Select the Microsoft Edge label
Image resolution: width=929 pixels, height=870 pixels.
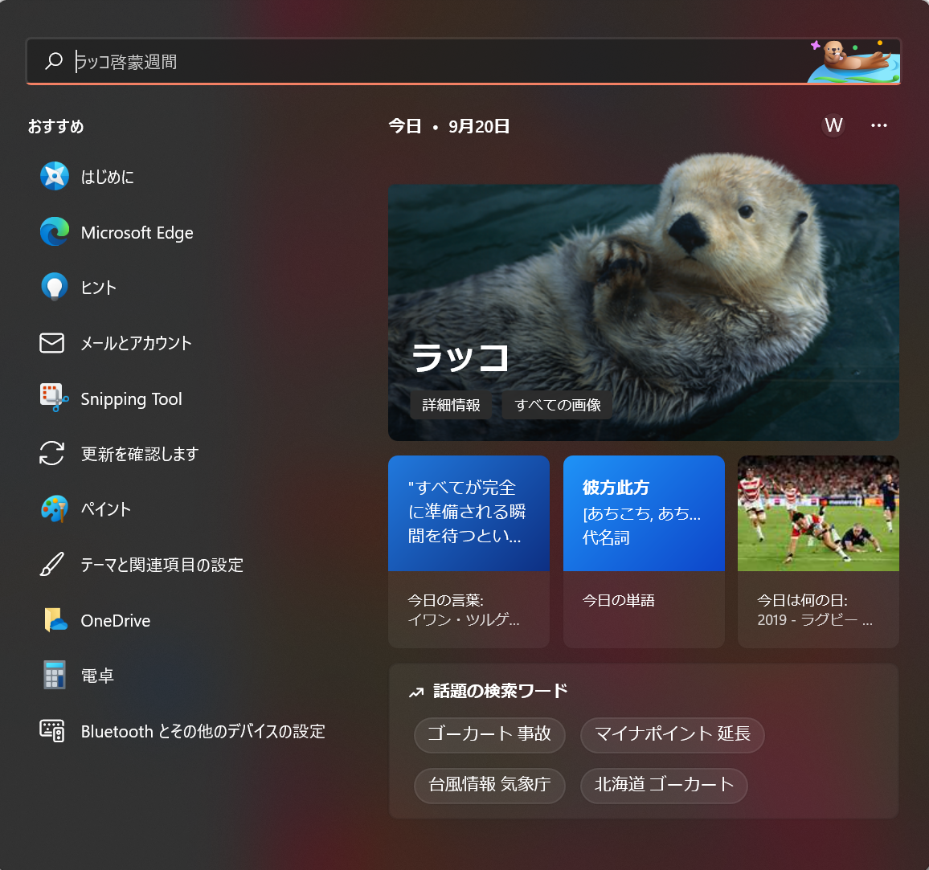coord(137,233)
